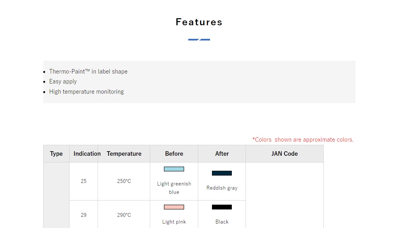Select the light pink color swatch
Viewport: 398px width, 228px height.
point(174,207)
